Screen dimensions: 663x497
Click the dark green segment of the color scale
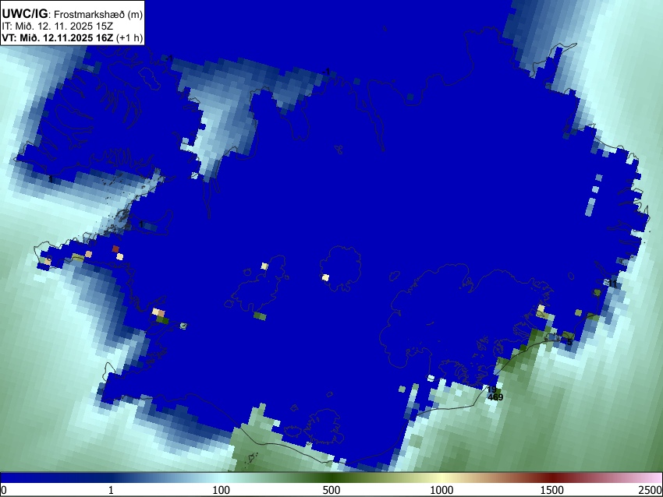tap(331, 478)
